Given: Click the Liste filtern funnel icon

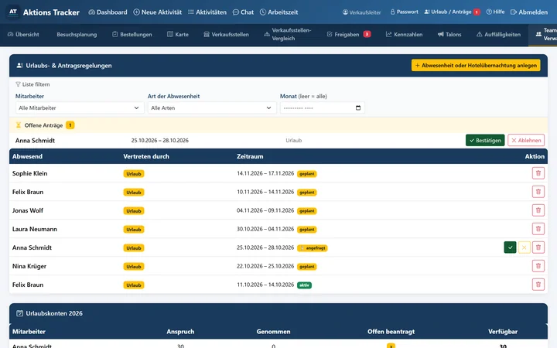Looking at the screenshot, I should tap(18, 84).
